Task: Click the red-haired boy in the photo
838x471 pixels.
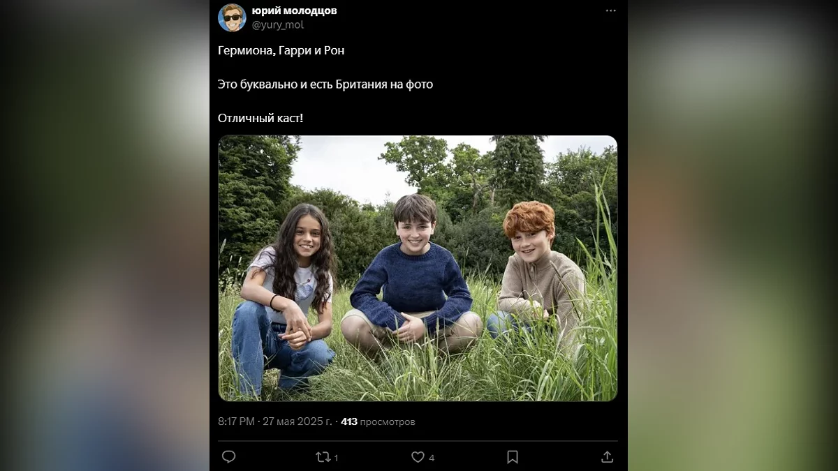Action: click(x=536, y=272)
